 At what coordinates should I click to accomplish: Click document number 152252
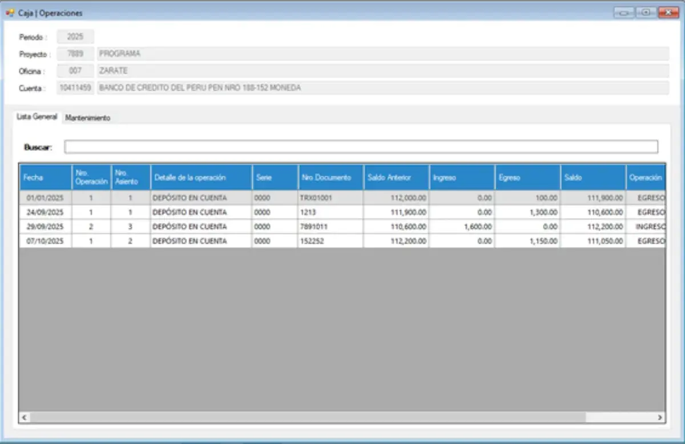(x=312, y=241)
